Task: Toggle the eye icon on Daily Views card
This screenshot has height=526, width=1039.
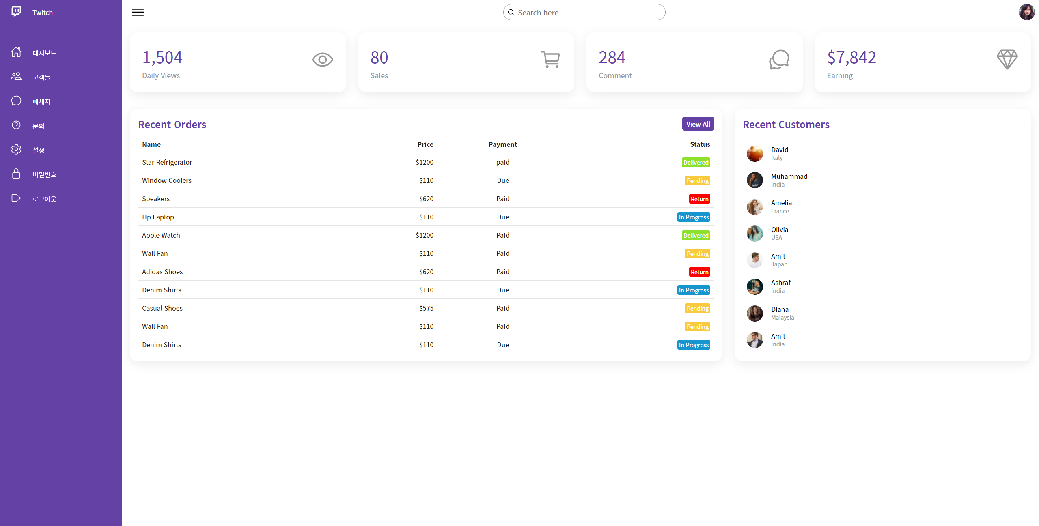Action: [322, 59]
